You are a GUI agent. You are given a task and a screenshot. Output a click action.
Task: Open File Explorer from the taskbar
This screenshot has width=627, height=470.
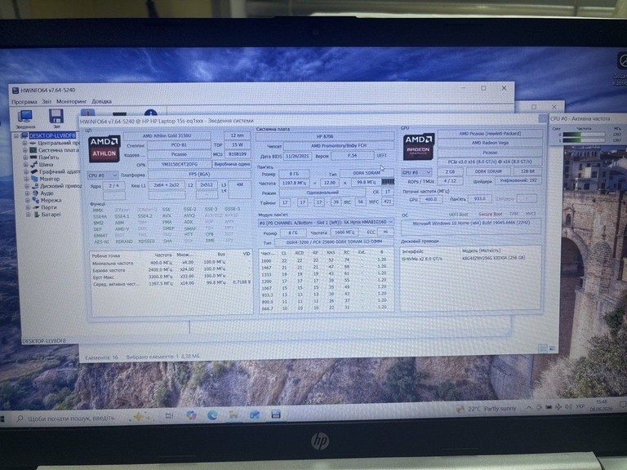point(233,415)
